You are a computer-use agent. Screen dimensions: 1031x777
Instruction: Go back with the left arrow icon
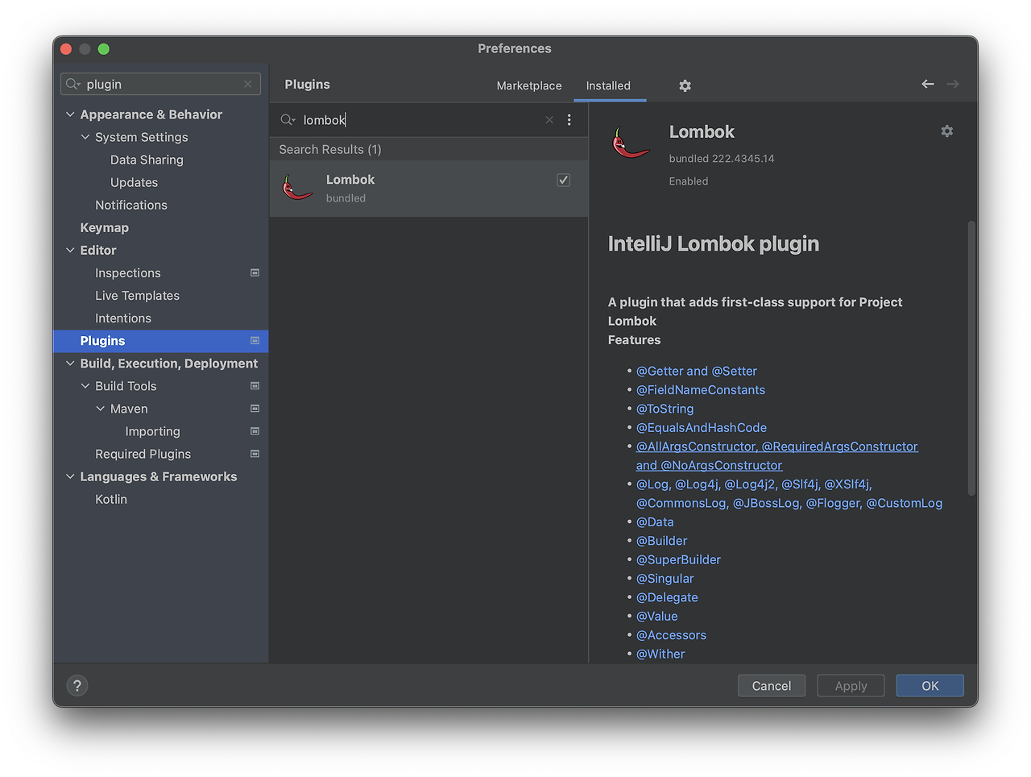coord(928,84)
